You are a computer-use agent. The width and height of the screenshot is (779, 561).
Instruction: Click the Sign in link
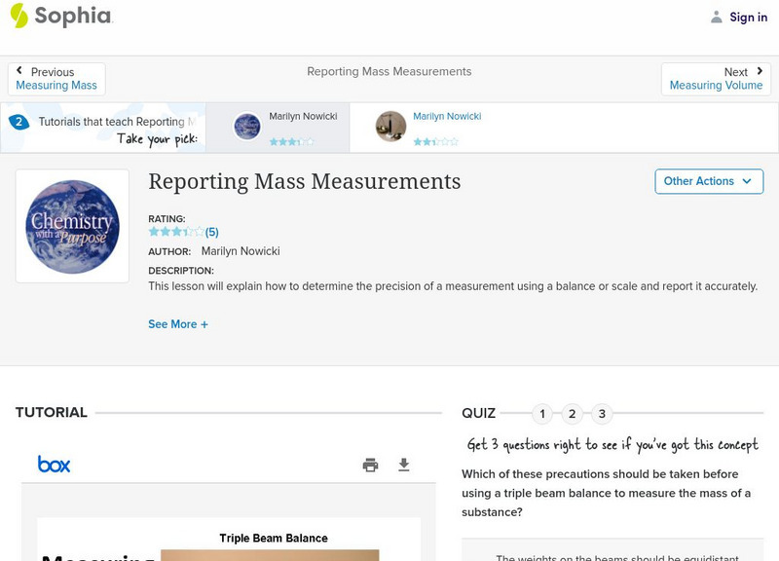click(748, 18)
